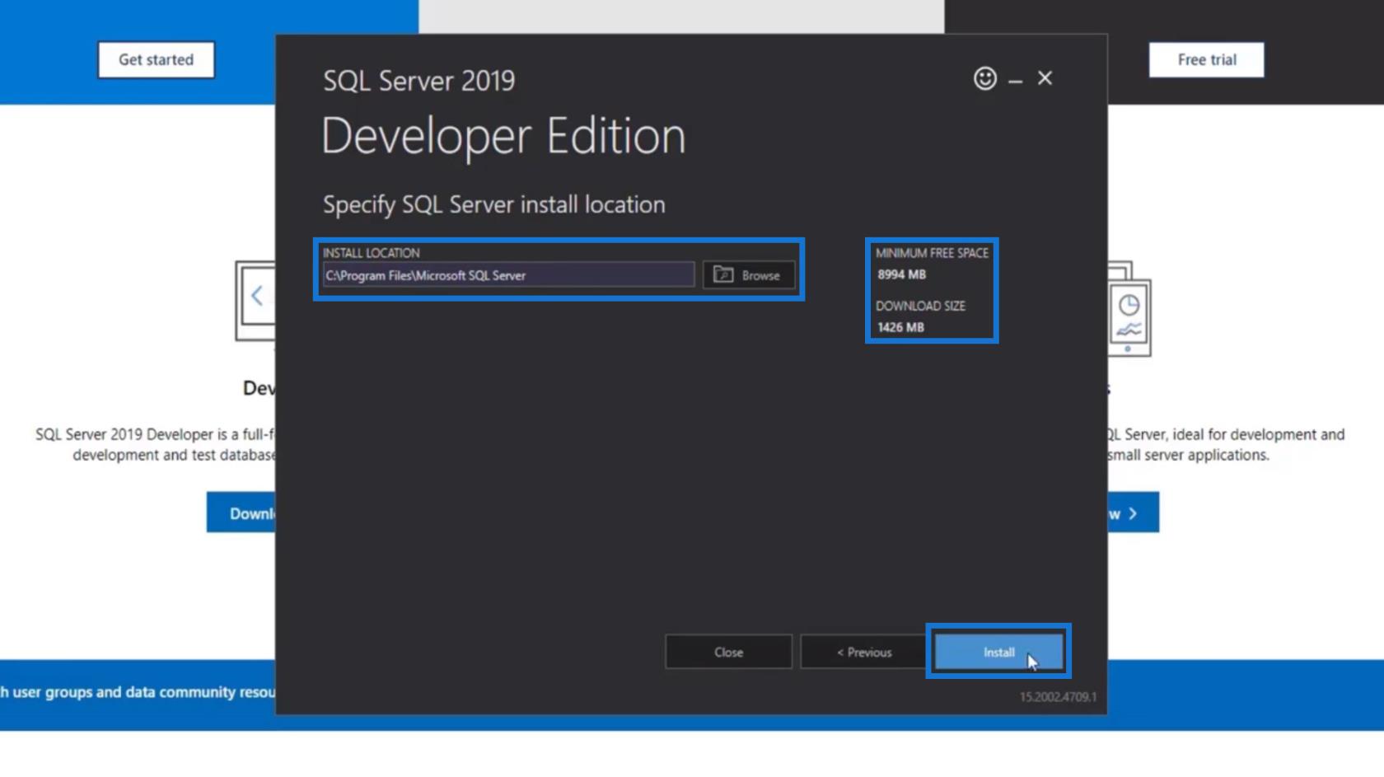Viewport: 1384px width, 777px height.
Task: Close the SQL Server installer with the X icon
Action: pos(1045,78)
